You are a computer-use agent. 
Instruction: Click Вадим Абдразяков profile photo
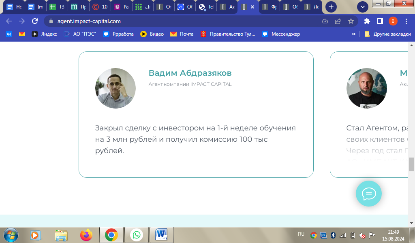(x=116, y=88)
